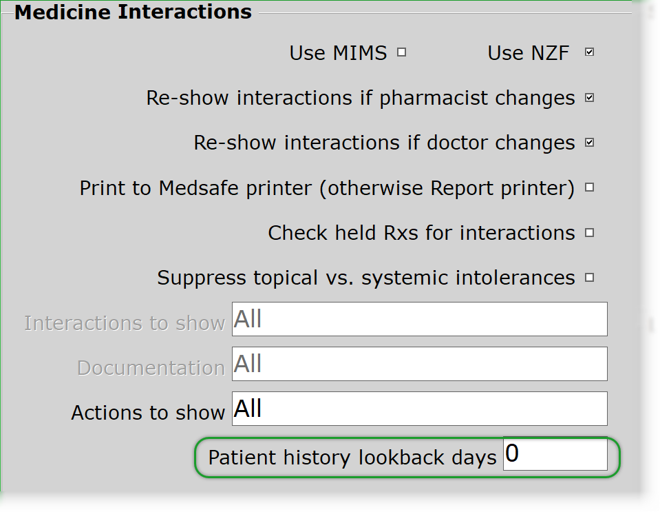Click the greyed Interactions to show label
Screen dimensions: 660x512
click(125, 323)
